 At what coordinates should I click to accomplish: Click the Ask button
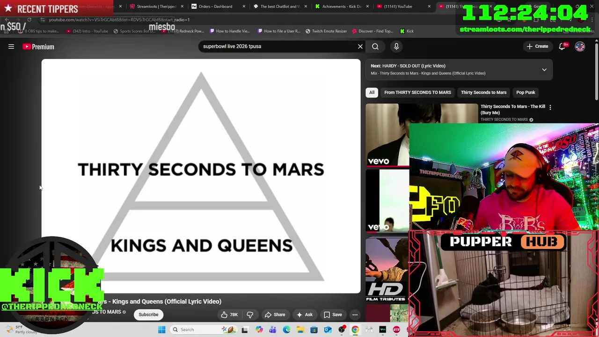pyautogui.click(x=304, y=315)
